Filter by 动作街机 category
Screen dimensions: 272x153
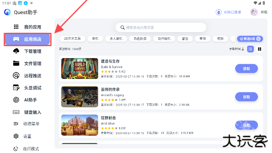(164, 38)
